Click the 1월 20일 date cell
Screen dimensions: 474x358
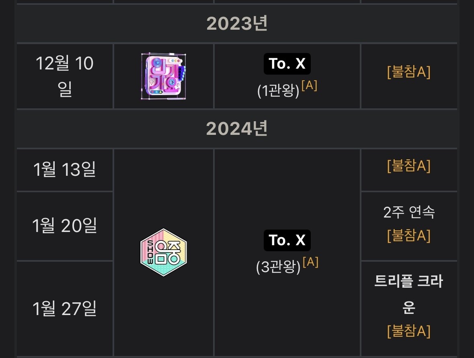pos(65,226)
